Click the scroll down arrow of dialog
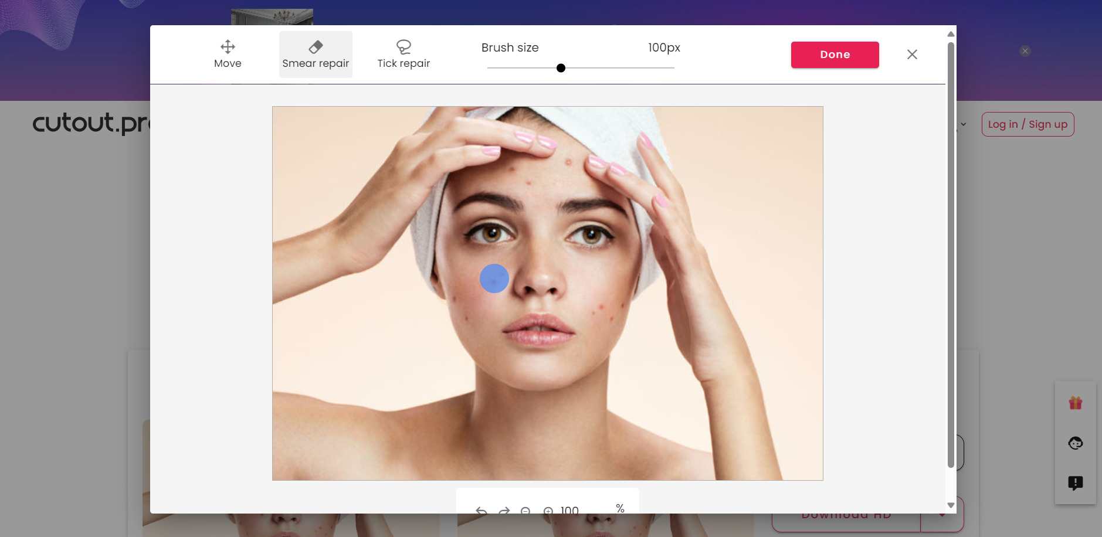Viewport: 1102px width, 537px height. (951, 505)
